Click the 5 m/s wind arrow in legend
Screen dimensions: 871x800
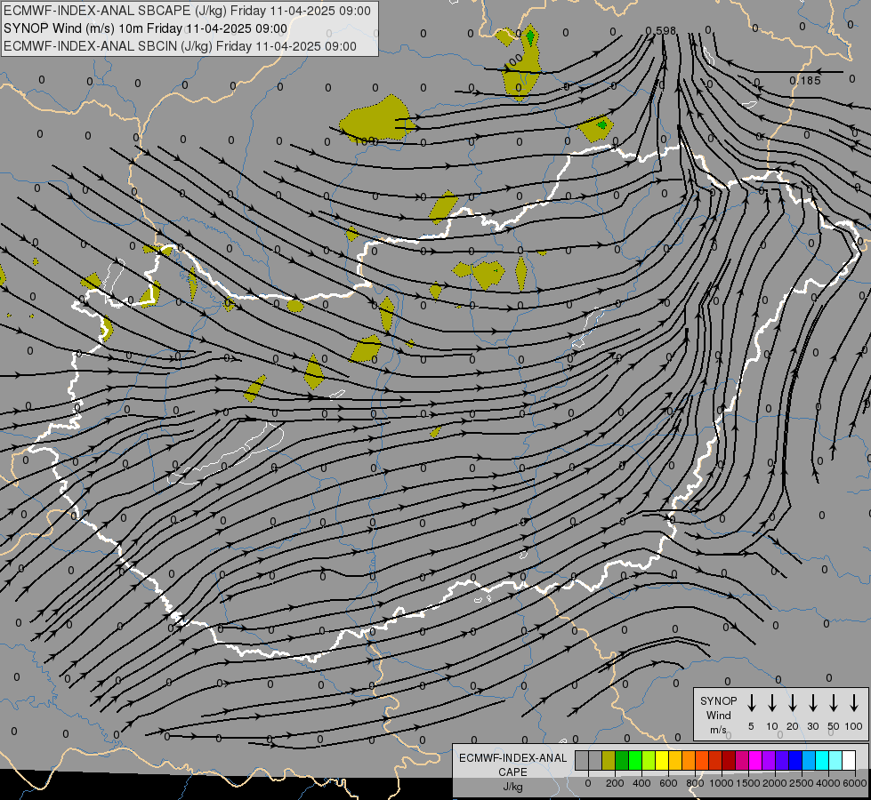[x=752, y=702]
